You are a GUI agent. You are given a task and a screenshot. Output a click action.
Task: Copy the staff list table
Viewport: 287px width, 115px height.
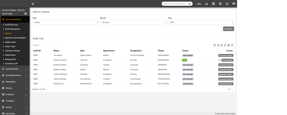click(214, 45)
